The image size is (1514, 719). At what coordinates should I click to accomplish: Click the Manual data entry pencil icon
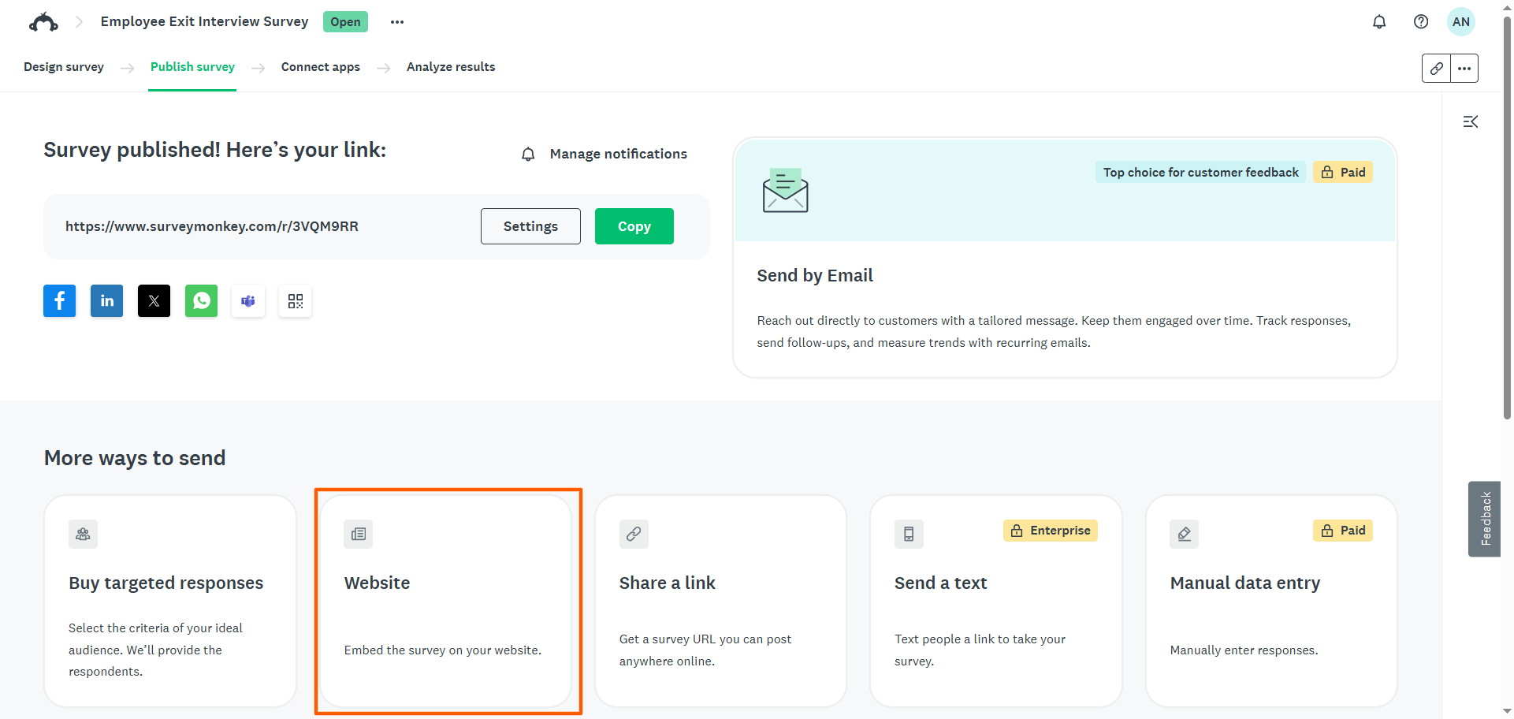pos(1185,535)
